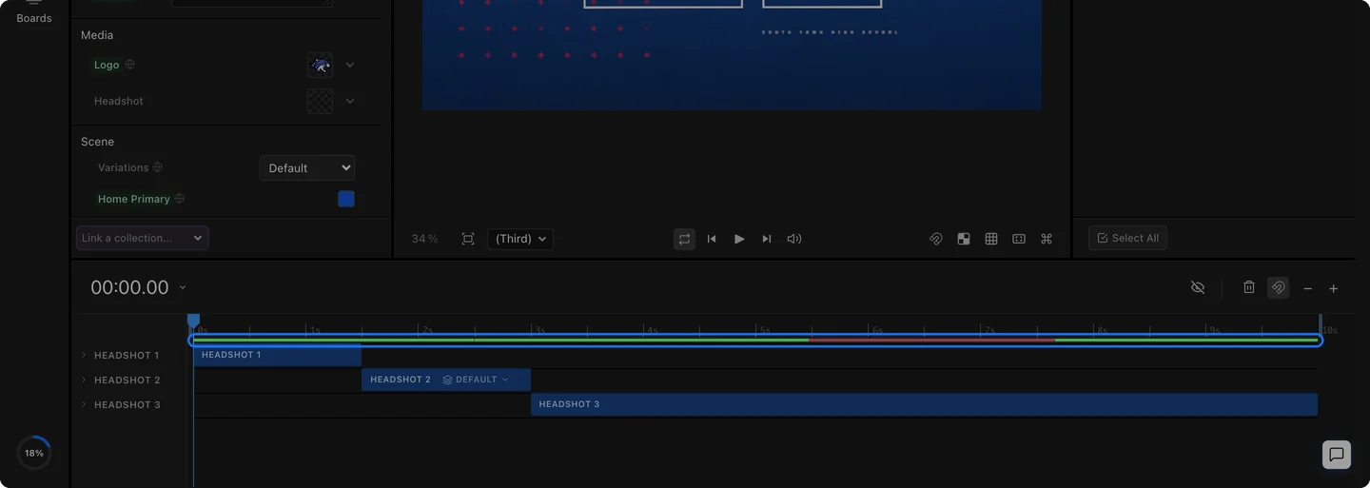Click the globe icon next to Variations
Image resolution: width=1370 pixels, height=488 pixels.
pyautogui.click(x=158, y=167)
